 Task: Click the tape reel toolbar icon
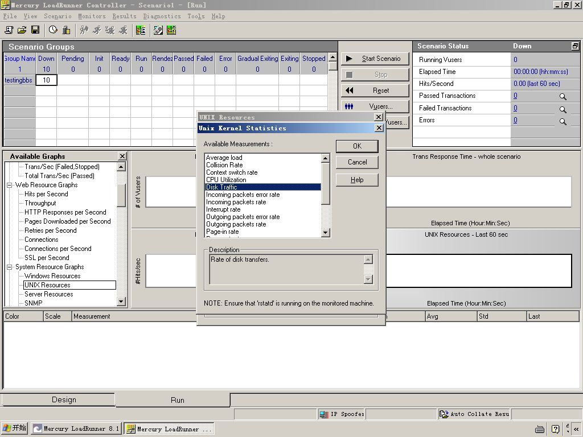click(158, 30)
